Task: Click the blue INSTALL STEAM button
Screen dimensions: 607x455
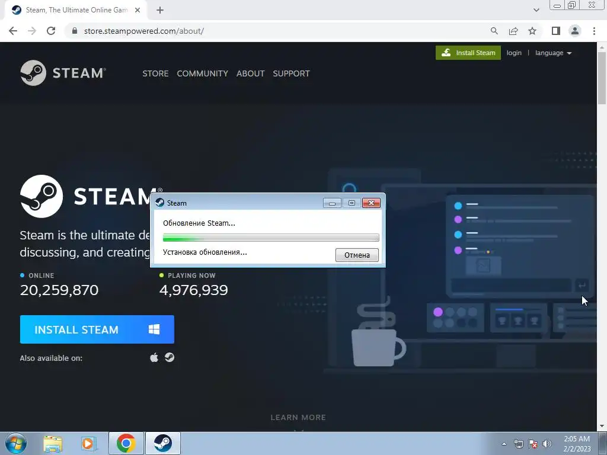Action: pos(97,329)
